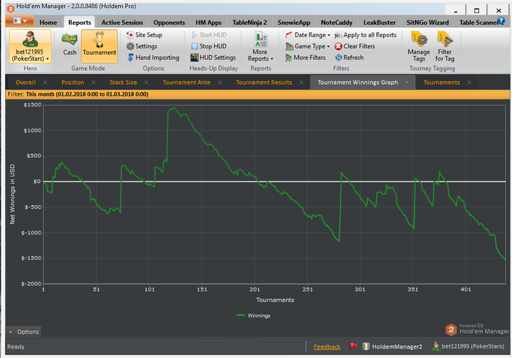Close the Tournament Winnings Graph tab
The height and width of the screenshot is (358, 512).
407,83
